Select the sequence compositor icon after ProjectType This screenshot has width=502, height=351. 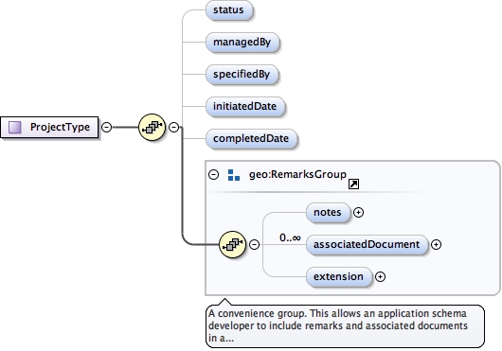[x=152, y=127]
